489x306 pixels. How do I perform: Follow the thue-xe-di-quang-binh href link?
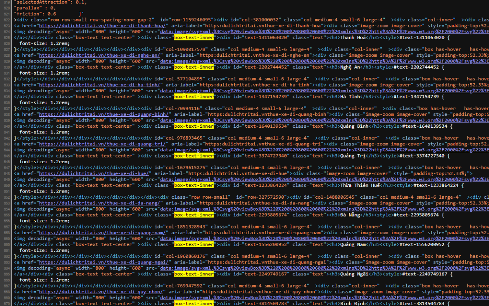point(104,114)
